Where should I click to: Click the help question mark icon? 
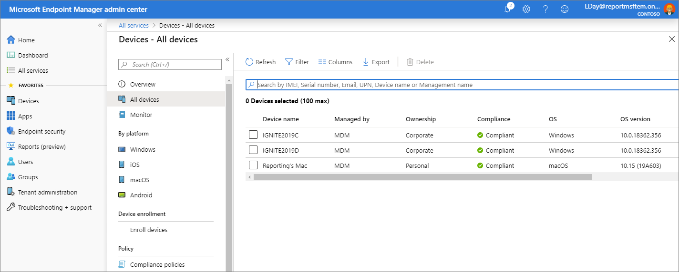click(545, 9)
